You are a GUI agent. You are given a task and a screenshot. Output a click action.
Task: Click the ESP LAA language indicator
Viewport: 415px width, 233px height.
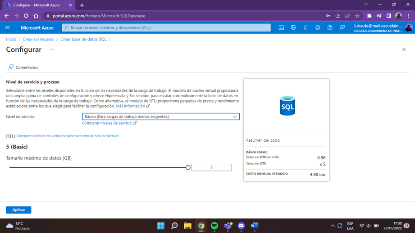pyautogui.click(x=350, y=226)
